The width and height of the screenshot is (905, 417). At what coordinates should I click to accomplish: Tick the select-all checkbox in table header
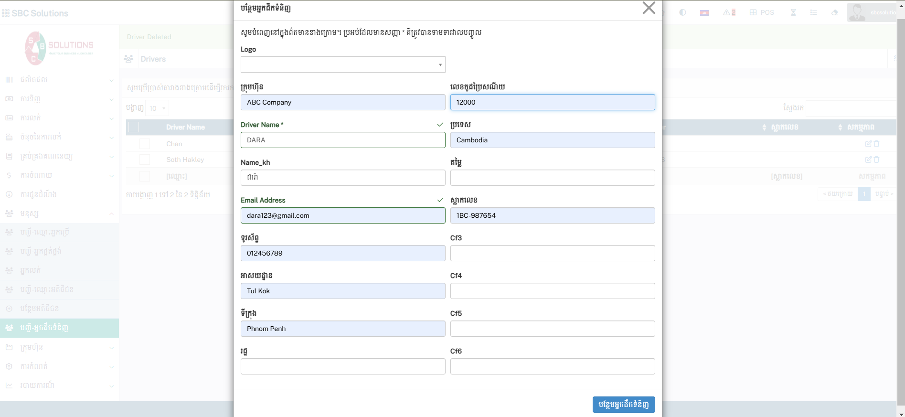click(x=134, y=127)
